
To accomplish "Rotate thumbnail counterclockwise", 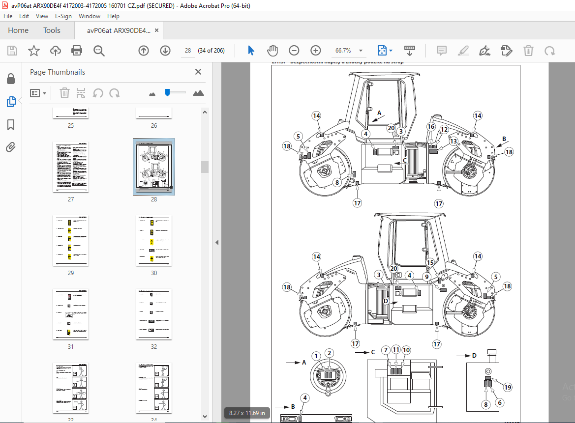I will pyautogui.click(x=97, y=93).
